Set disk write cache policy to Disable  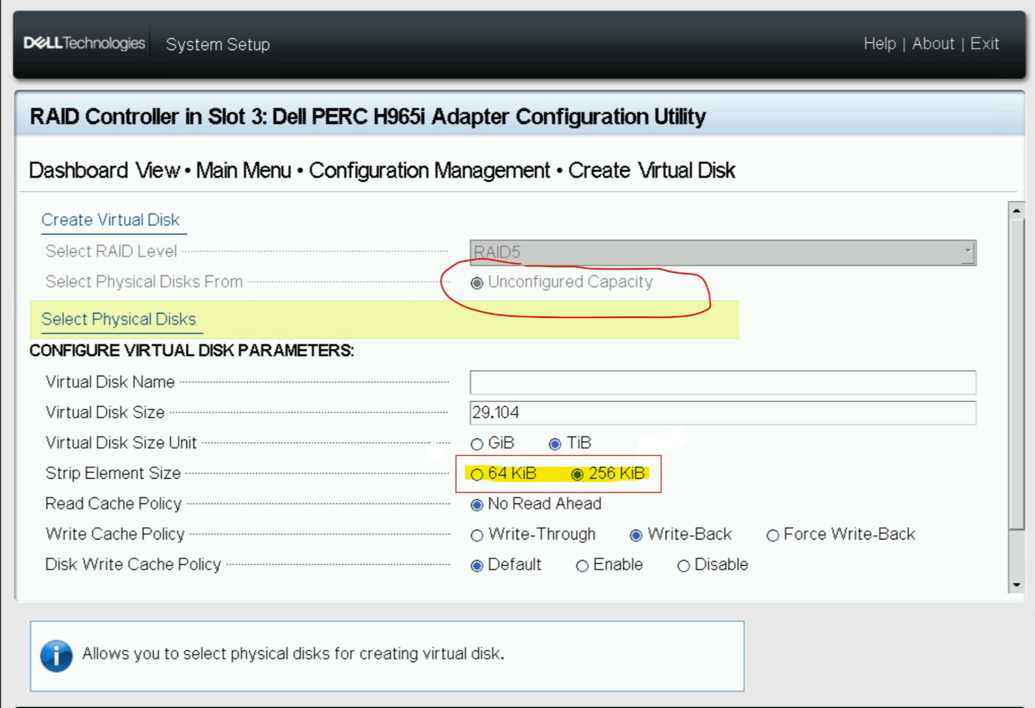click(683, 566)
